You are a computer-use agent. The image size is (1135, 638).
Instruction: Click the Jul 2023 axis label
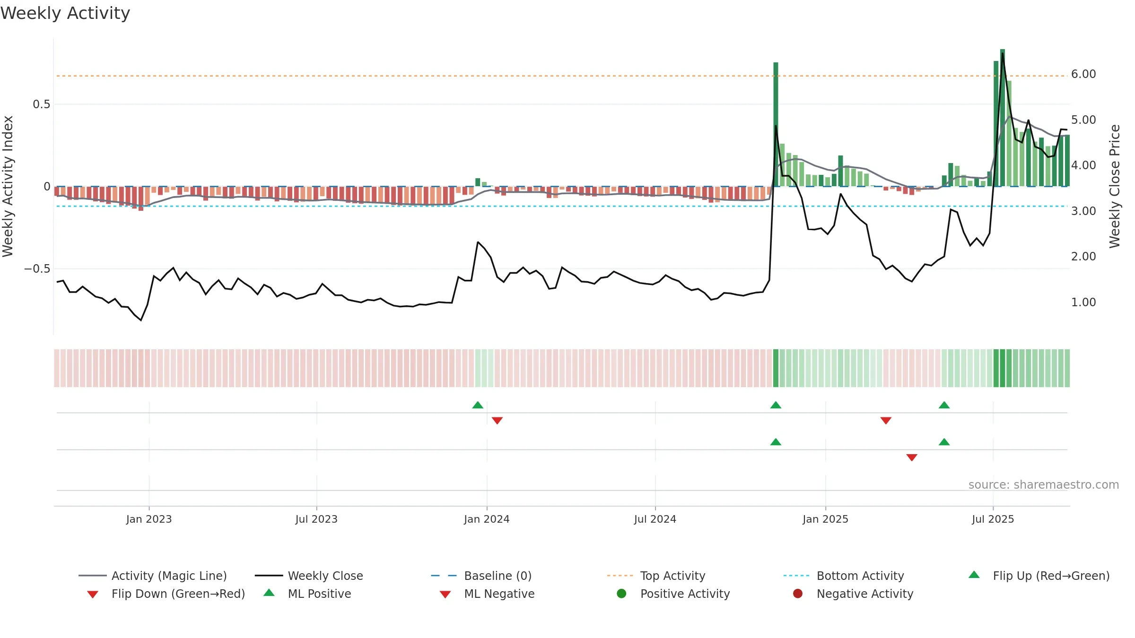click(316, 519)
